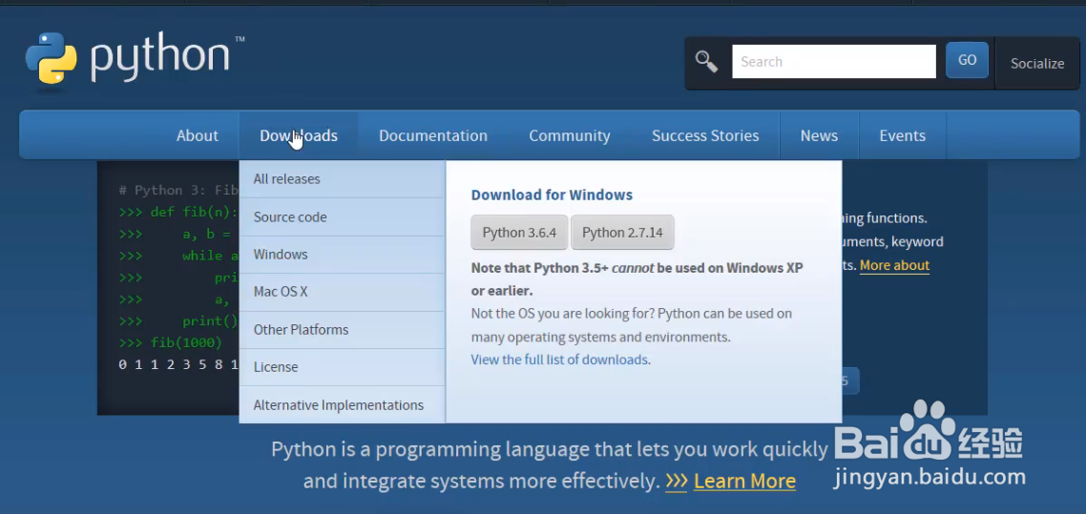The height and width of the screenshot is (514, 1086).
Task: Click the 'Download for Windows' heading
Action: coord(552,195)
